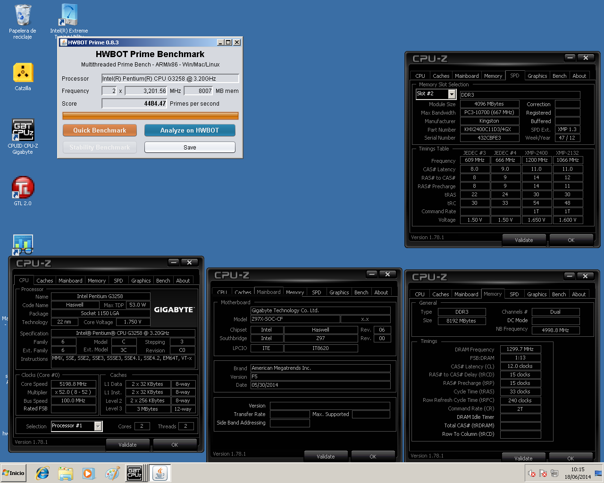Viewport: 604px width, 483px height.
Task: Click OK in the SPD CPU-Z window
Action: tap(571, 240)
